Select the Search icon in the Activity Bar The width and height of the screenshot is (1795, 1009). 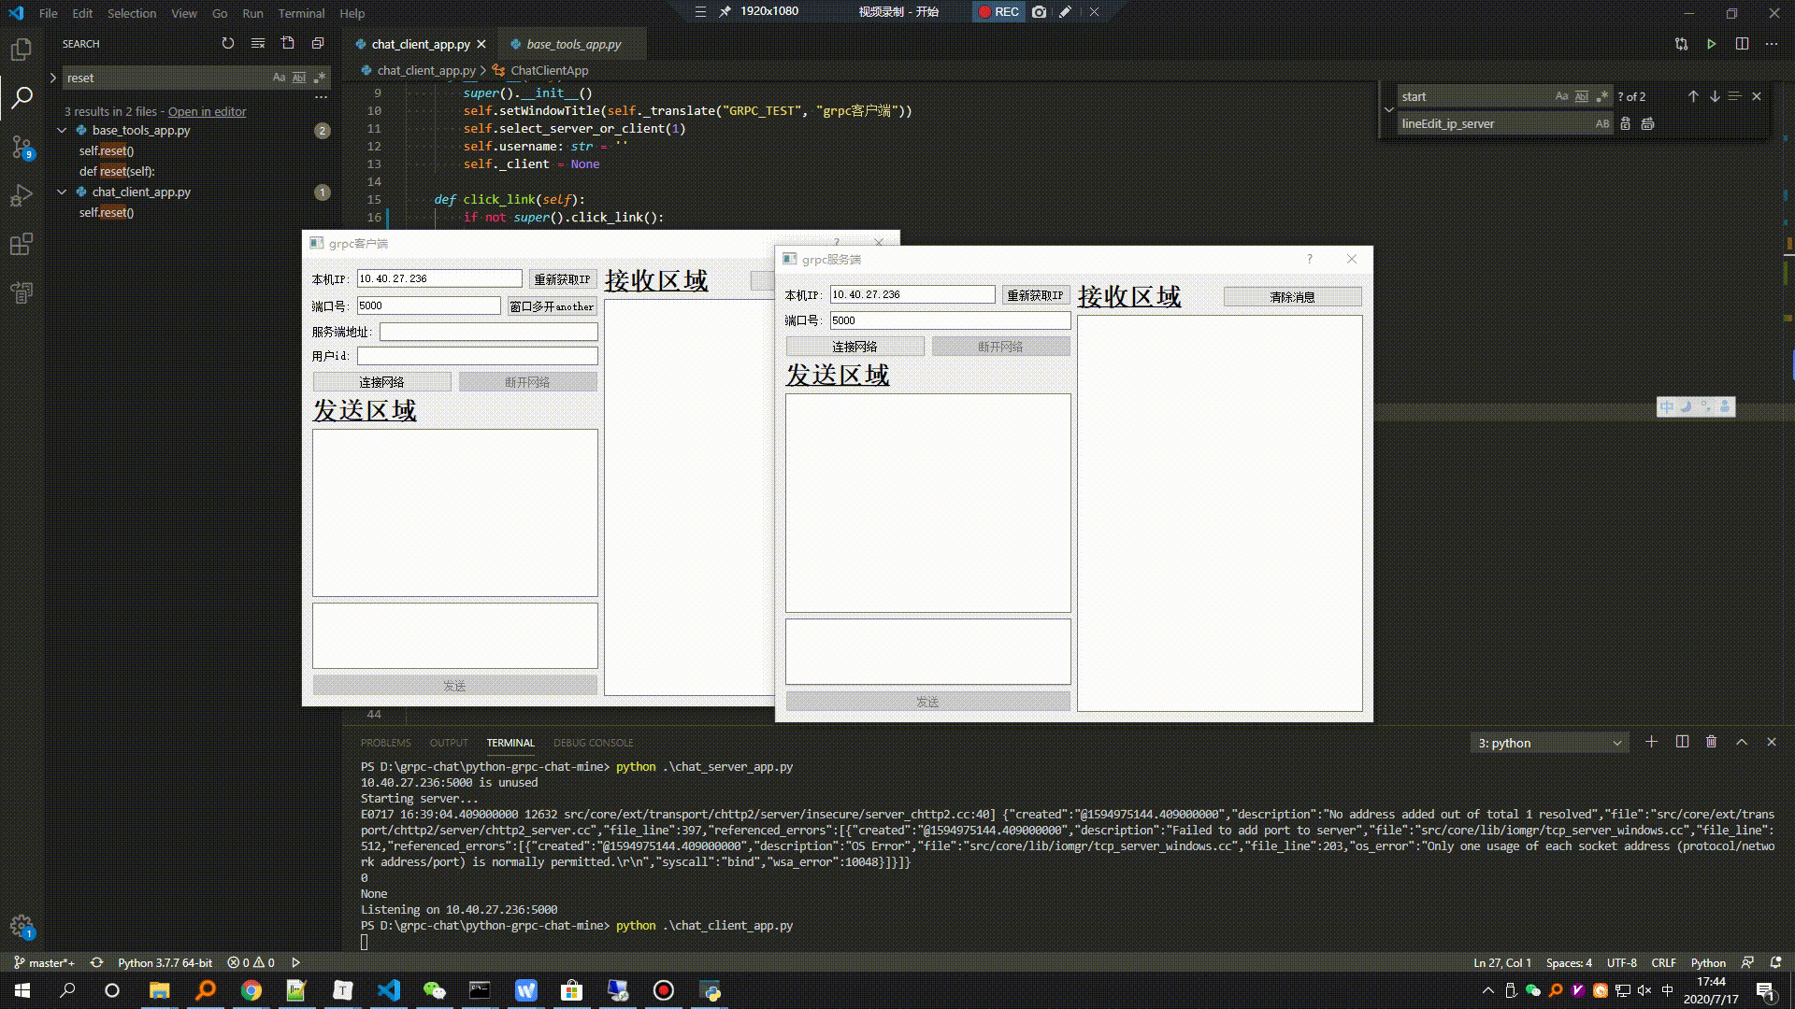tap(21, 96)
